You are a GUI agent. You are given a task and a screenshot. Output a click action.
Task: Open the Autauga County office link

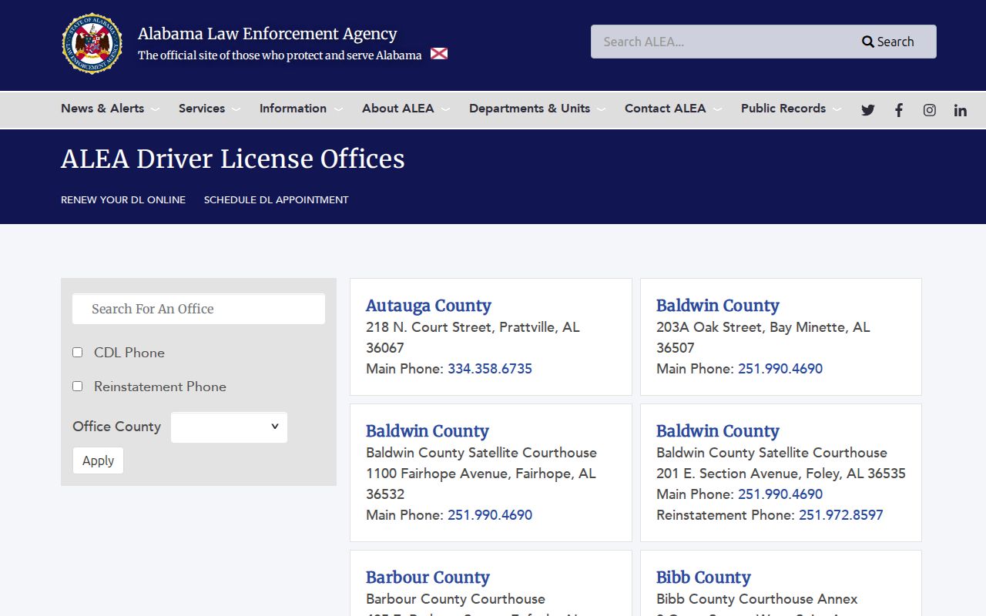pos(428,306)
